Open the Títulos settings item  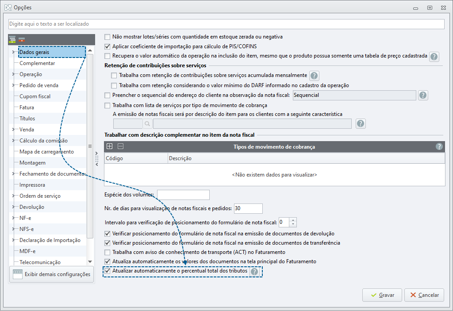coord(27,119)
